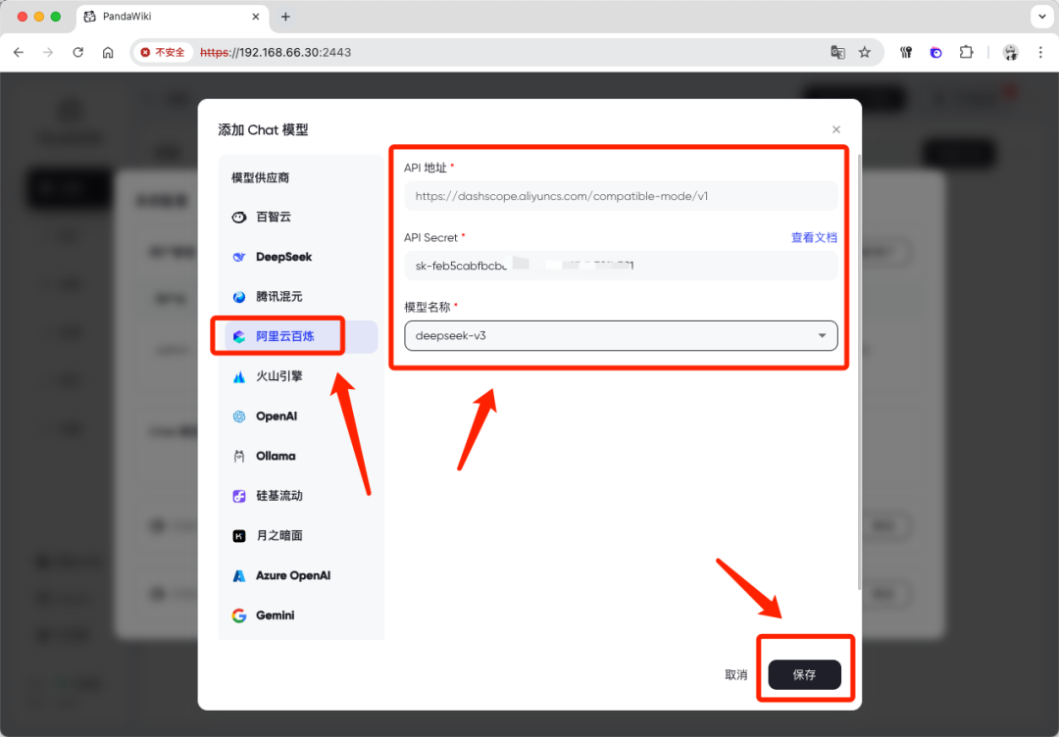The image size is (1059, 737).
Task: Choose OpenAI provider
Action: 301,416
